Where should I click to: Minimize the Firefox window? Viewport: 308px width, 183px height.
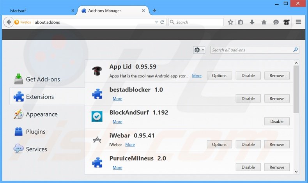(277, 4)
